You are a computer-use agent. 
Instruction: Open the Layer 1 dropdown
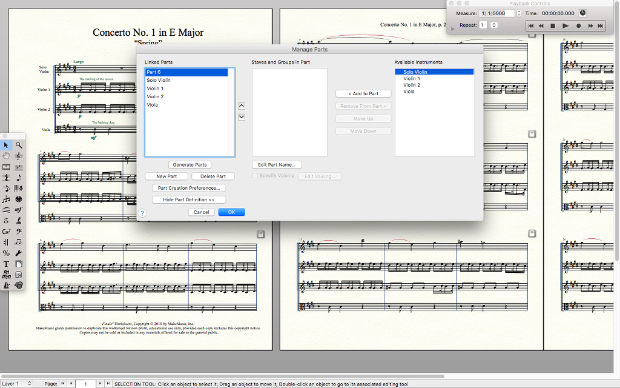click(17, 384)
